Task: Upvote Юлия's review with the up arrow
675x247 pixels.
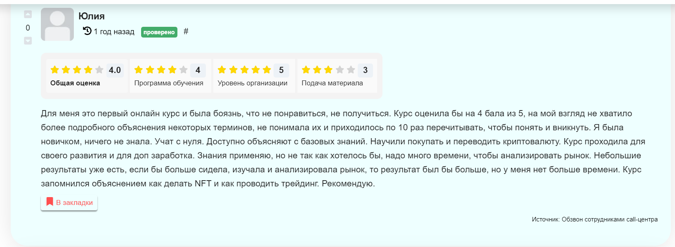Action: click(28, 14)
